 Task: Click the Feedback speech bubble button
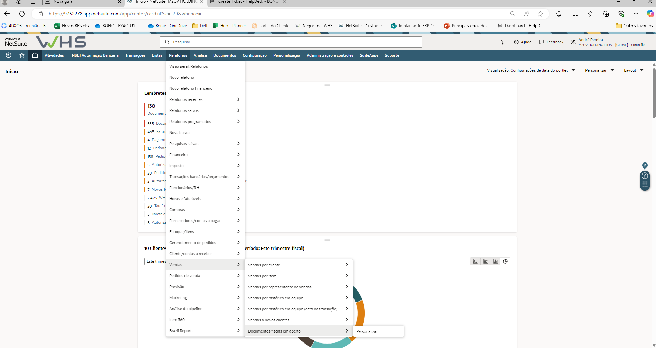551,42
